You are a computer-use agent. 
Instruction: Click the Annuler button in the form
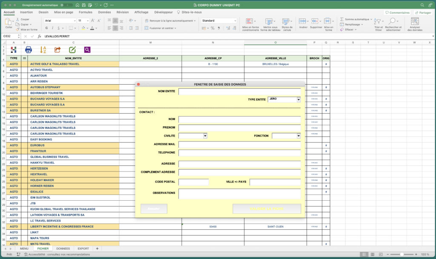point(154,209)
